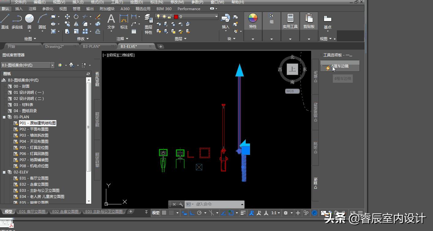Viewport: 433px width, 231px height.
Task: Toggle grid display in status bar
Action: [164, 213]
